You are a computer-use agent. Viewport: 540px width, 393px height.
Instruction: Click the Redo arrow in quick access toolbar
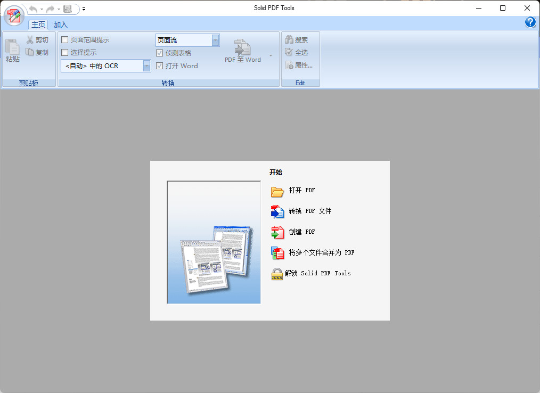[50, 9]
